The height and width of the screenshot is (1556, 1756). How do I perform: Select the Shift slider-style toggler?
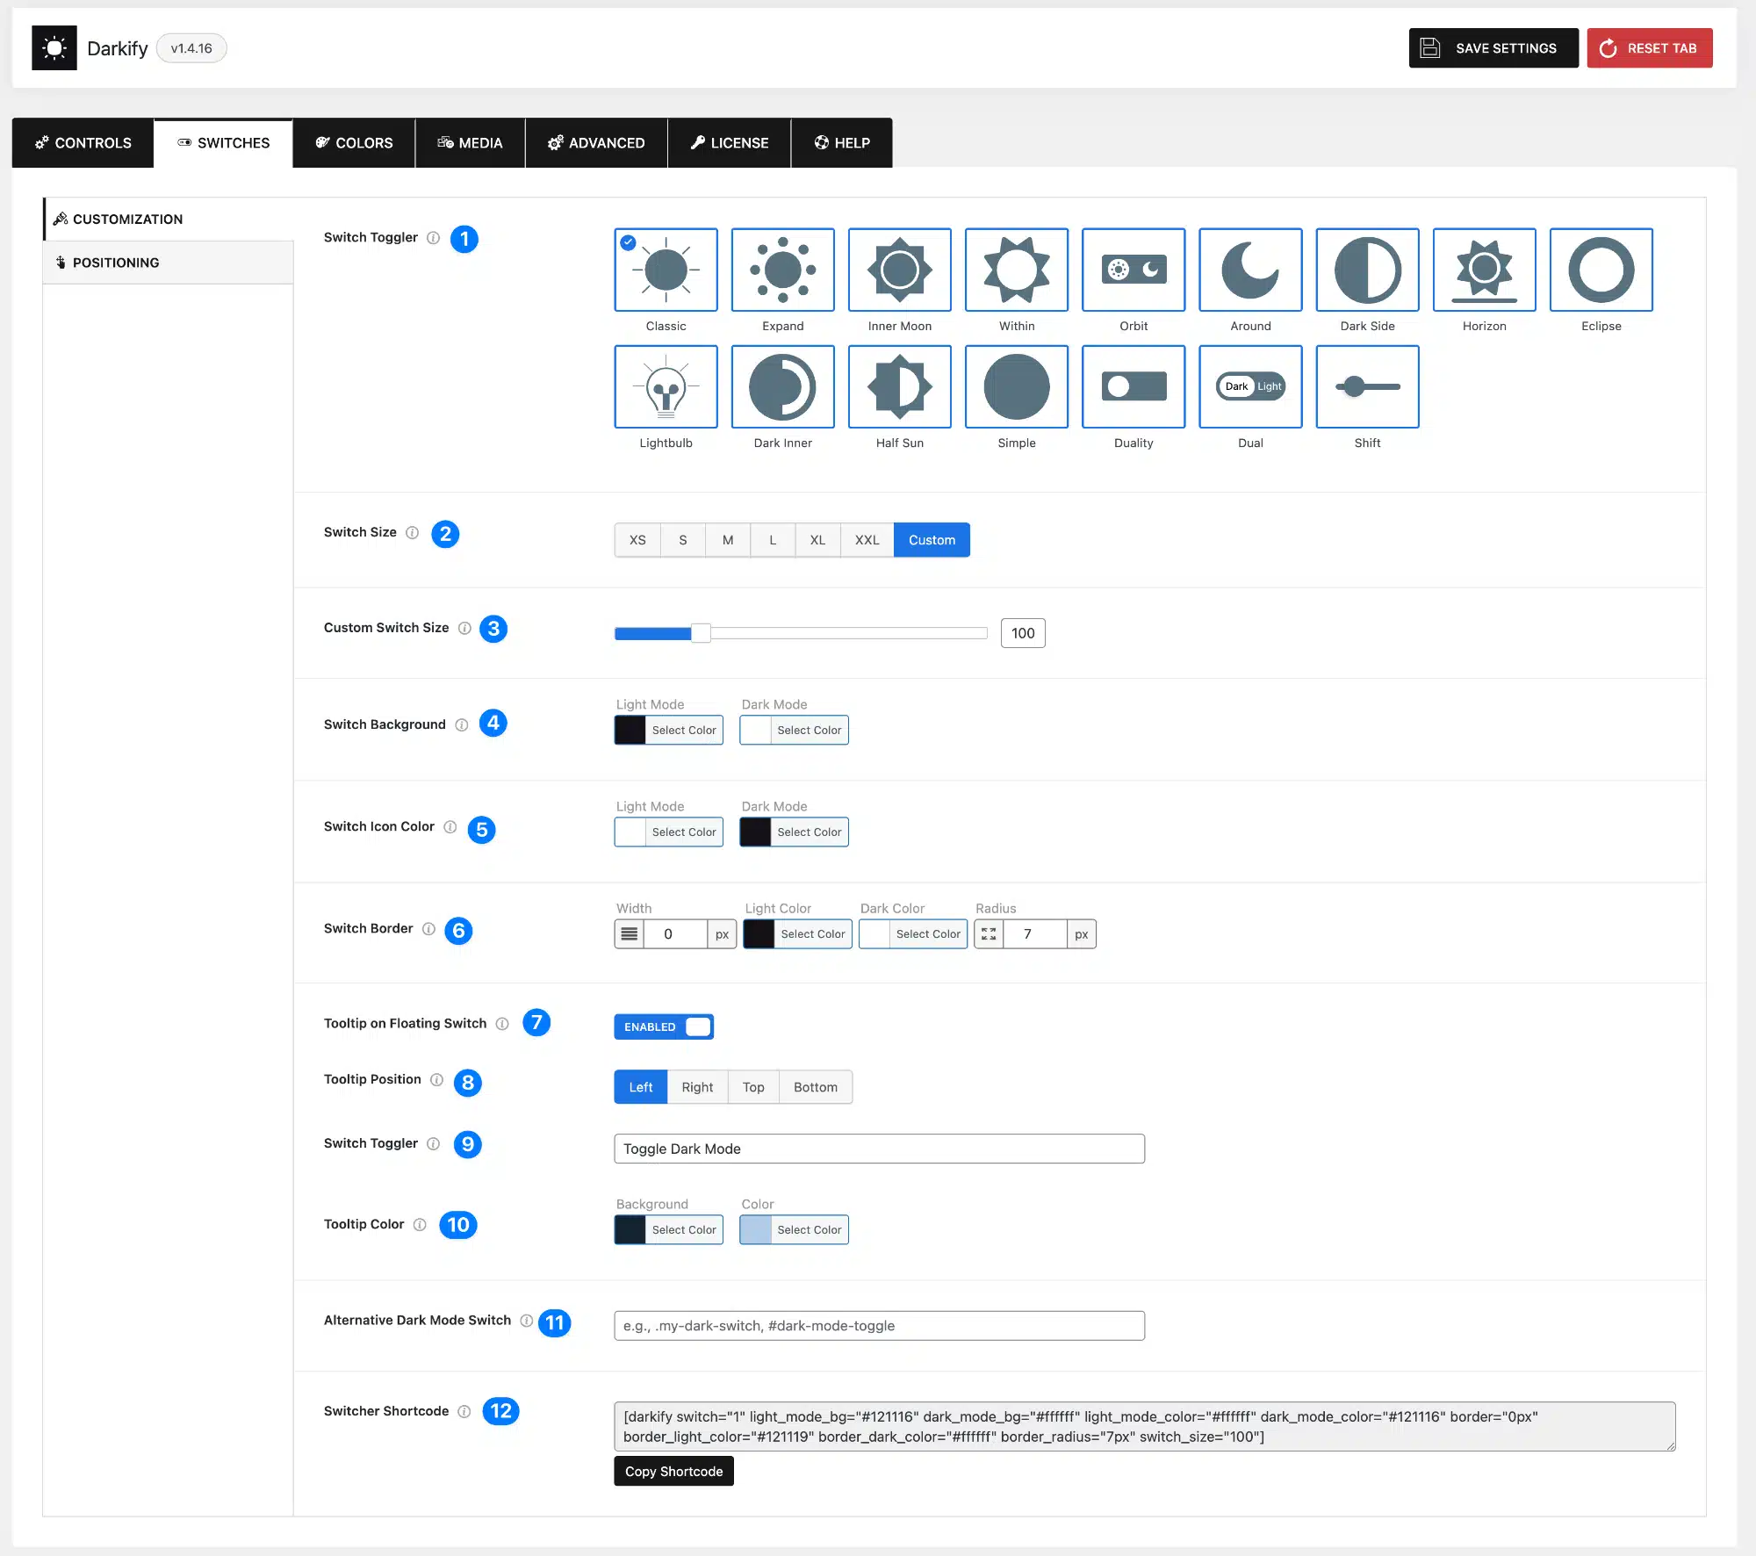(1366, 386)
